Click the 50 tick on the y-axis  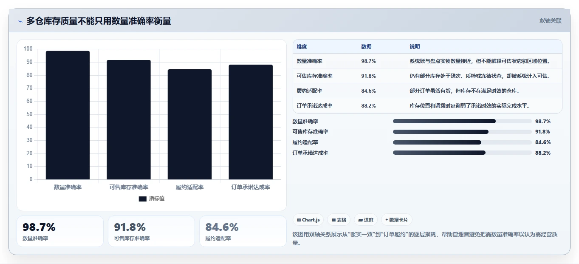pos(30,114)
